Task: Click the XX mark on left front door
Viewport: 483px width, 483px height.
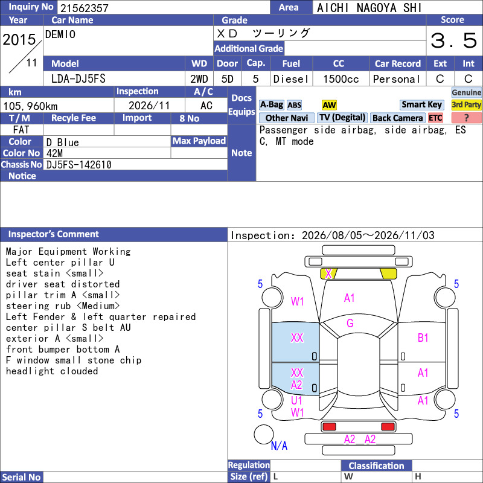Action: [297, 338]
